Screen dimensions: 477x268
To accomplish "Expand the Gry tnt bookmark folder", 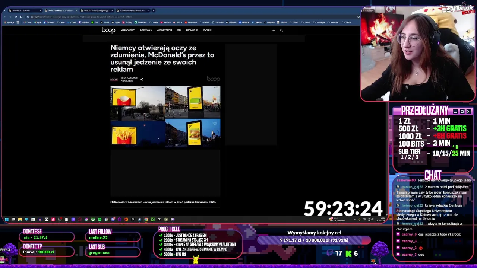I will (x=306, y=22).
